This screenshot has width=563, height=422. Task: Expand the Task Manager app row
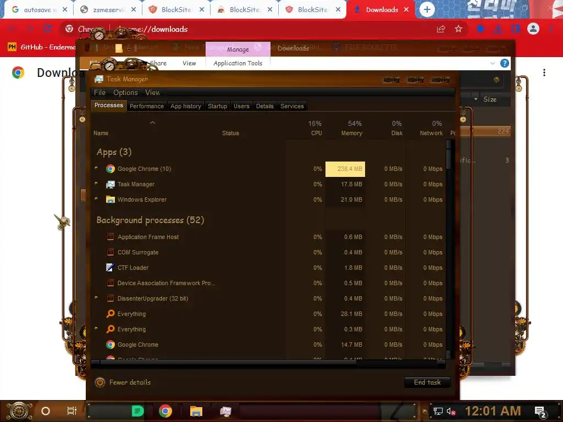pyautogui.click(x=96, y=184)
